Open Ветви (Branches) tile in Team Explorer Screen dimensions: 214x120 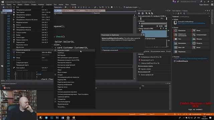coord(201,31)
